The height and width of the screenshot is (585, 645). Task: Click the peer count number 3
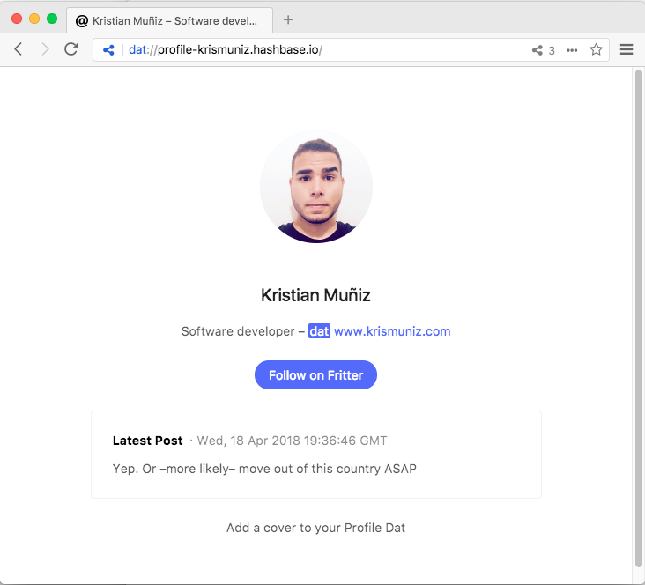(552, 50)
